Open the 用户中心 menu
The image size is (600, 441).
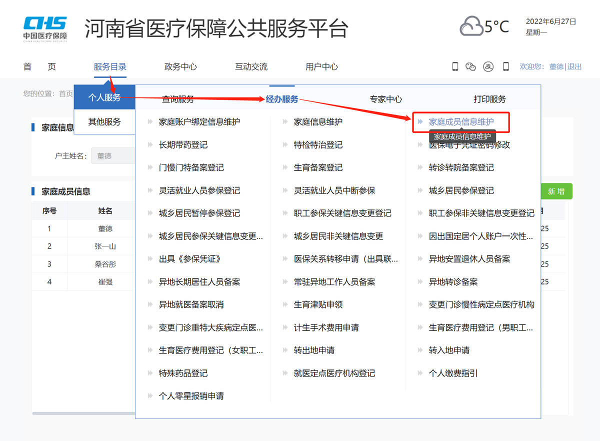[322, 65]
